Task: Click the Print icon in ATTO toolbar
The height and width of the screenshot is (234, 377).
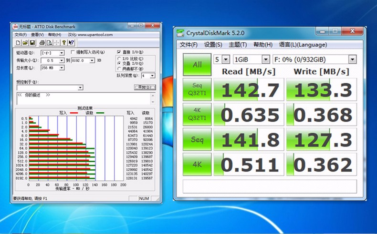Action: click(x=42, y=43)
